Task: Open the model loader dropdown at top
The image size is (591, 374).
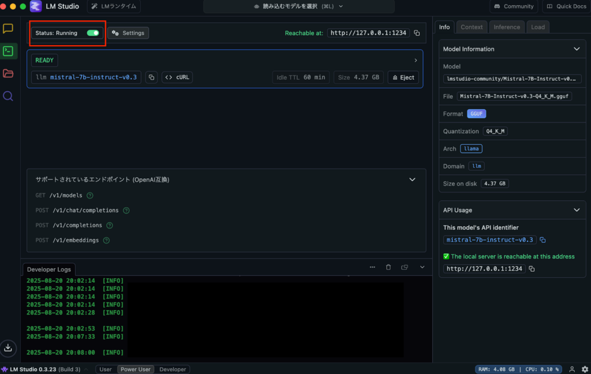Action: click(298, 6)
